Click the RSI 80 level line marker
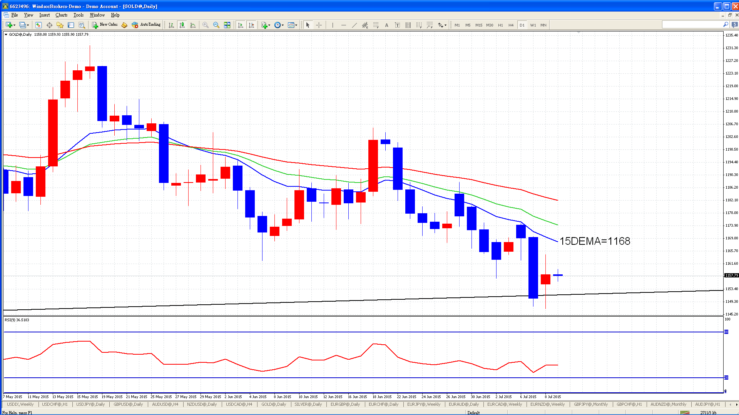 tap(726, 332)
